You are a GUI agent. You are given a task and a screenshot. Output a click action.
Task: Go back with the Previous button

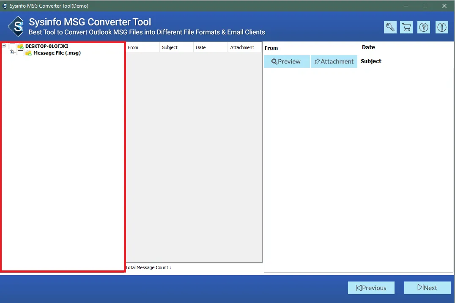tap(371, 288)
